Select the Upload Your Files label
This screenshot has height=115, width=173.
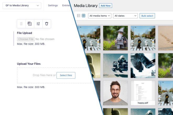29,64
